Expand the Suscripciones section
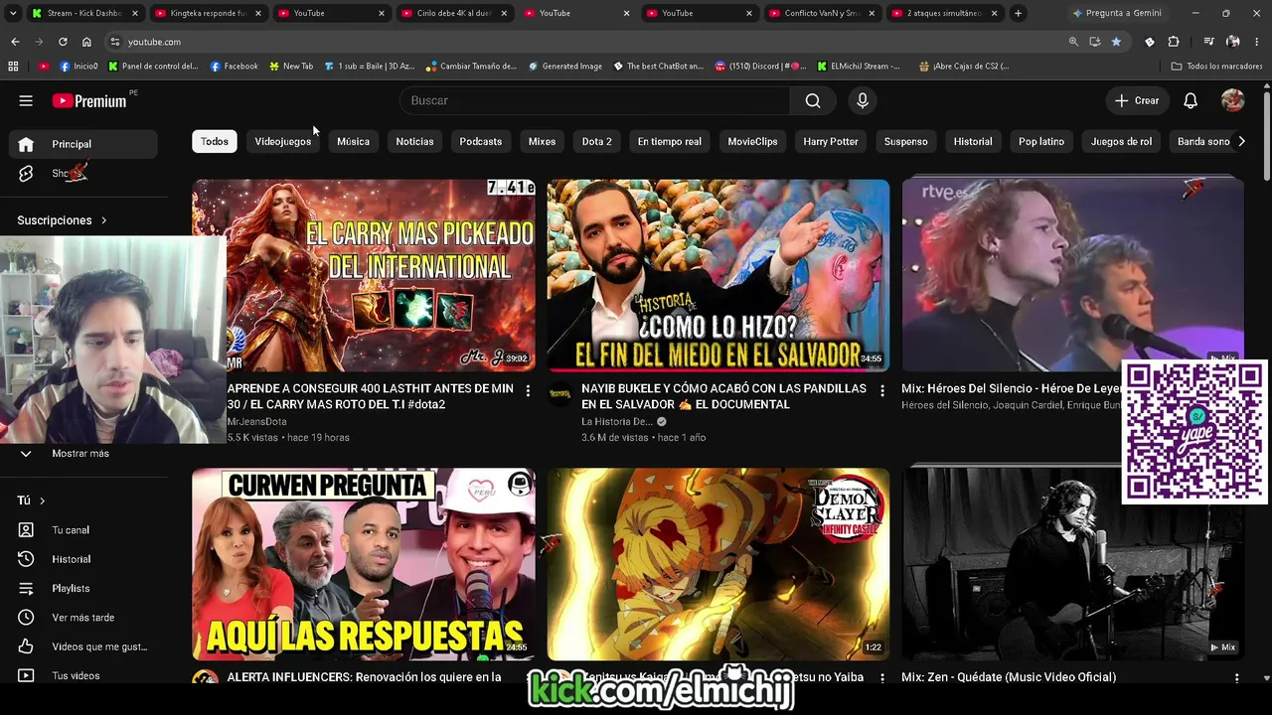The width and height of the screenshot is (1272, 715). pyautogui.click(x=62, y=220)
